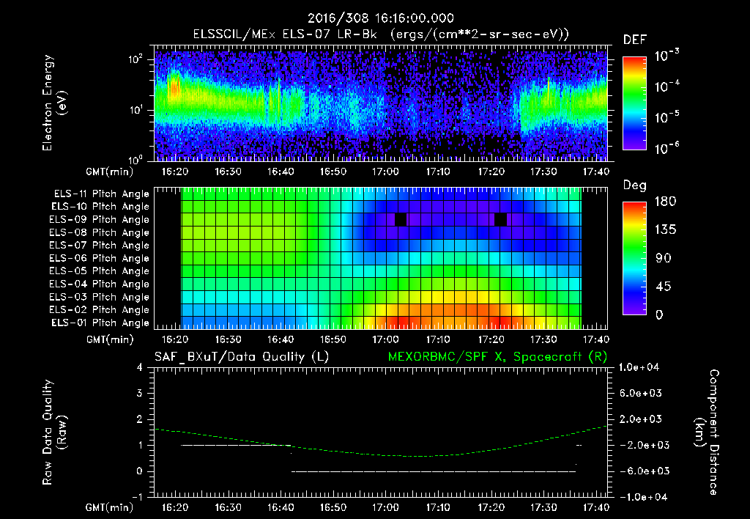
Task: Click '17:40' on the pitch angle time axis
Action: click(596, 339)
